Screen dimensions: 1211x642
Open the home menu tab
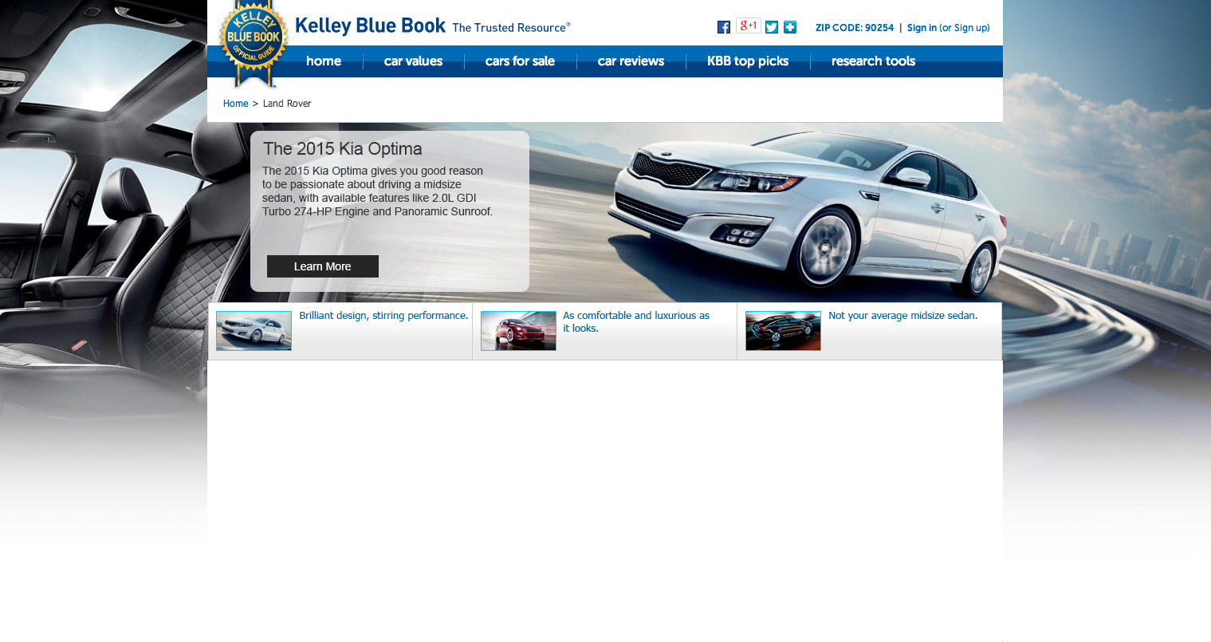(x=324, y=61)
